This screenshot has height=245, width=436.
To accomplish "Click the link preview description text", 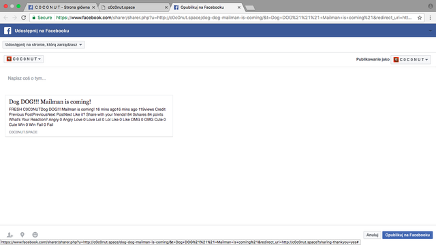I will 87,117.
